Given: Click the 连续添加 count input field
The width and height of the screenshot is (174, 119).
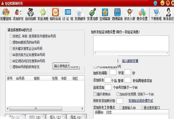Looking at the screenshot, I should point(108,87).
